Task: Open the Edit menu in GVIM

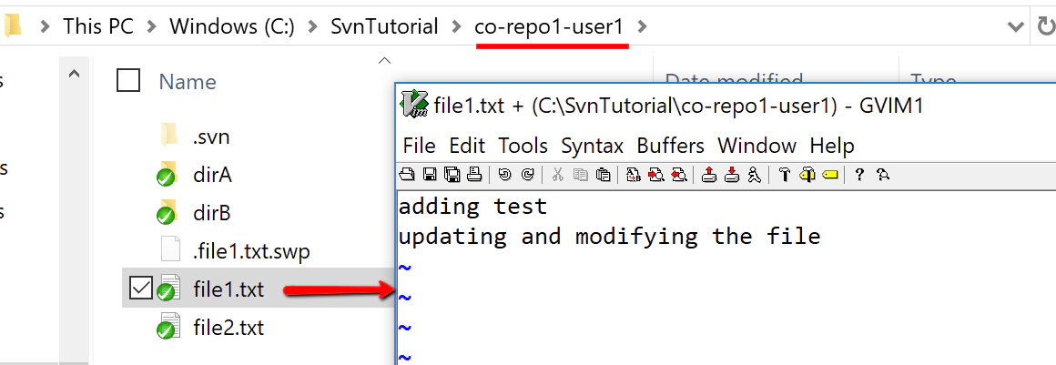Action: 467,146
